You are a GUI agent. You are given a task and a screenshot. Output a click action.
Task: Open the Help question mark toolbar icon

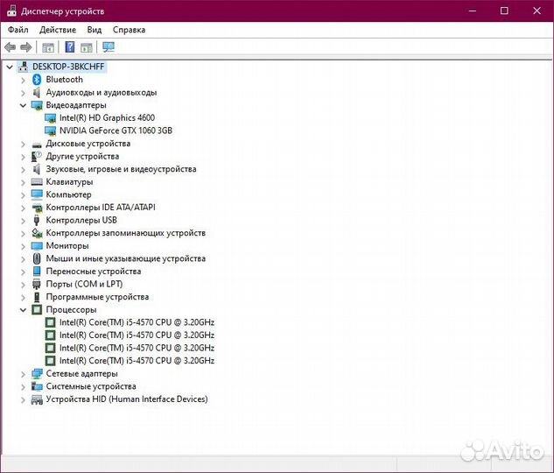tap(70, 47)
